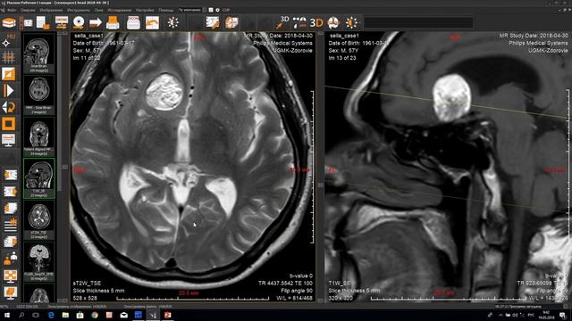This screenshot has height=321, width=572.
Task: Select the FLAIR_longTR_SPIR series thumbnail
Action: pyautogui.click(x=38, y=261)
